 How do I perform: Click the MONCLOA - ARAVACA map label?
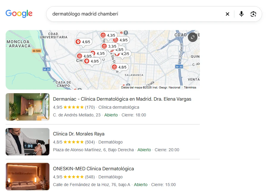[18, 44]
